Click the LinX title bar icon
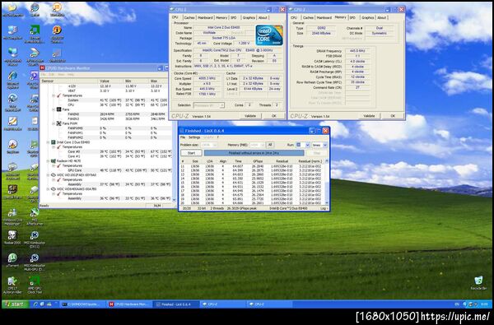Screen dimensions: 494x325 (x=181, y=131)
